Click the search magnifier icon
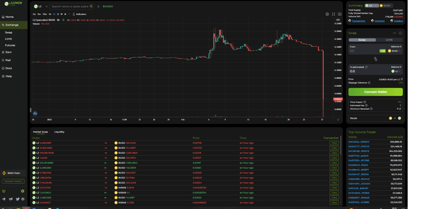423x209 pixels. click(91, 6)
